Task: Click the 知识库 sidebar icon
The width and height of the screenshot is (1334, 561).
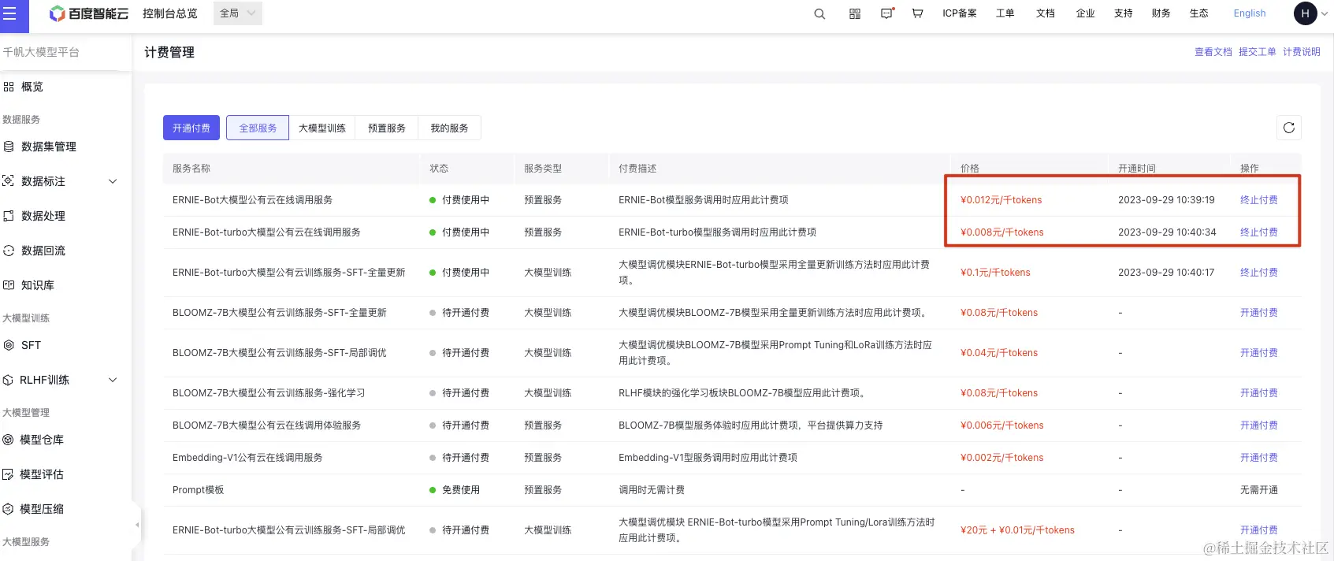Action: 9,285
